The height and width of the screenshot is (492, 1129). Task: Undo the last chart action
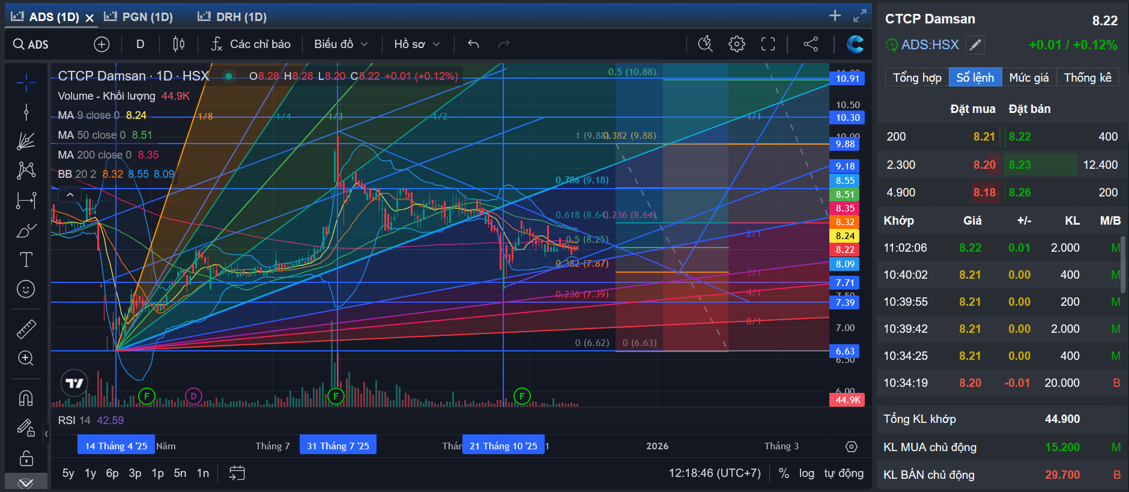tap(473, 44)
